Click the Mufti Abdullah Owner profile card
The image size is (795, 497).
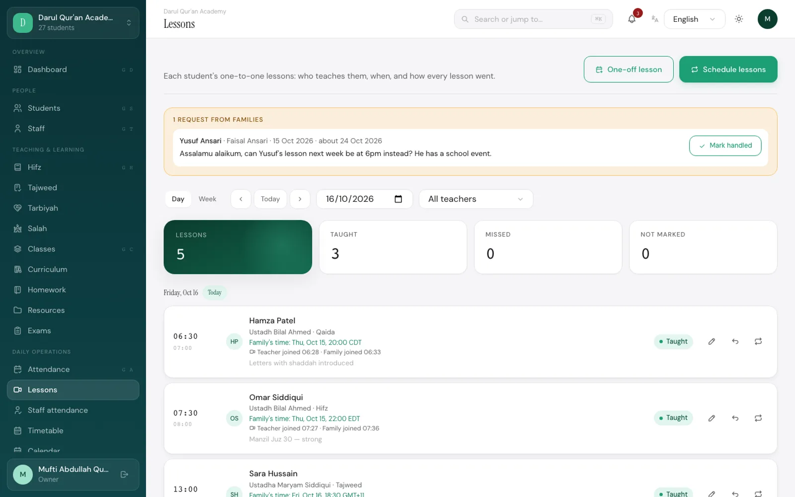(73, 475)
